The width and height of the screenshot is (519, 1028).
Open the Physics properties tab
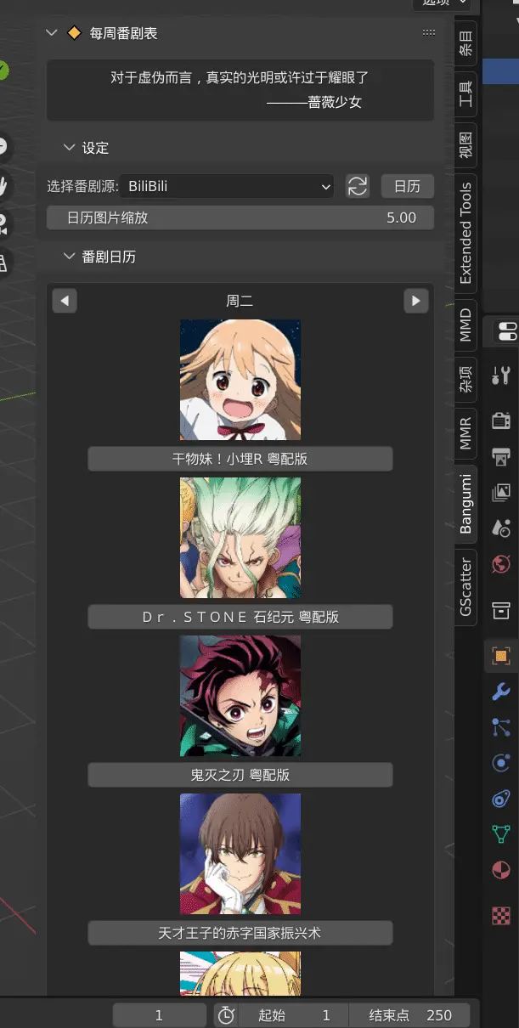point(501,763)
